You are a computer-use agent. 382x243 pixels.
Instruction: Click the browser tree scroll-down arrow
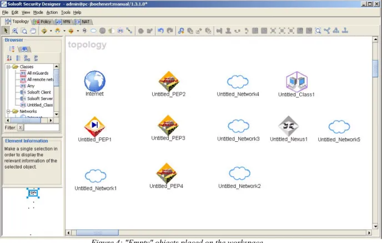56,114
